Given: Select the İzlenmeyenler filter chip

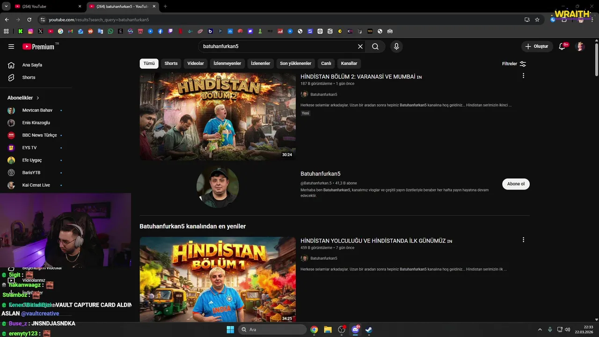Looking at the screenshot, I should (x=227, y=64).
